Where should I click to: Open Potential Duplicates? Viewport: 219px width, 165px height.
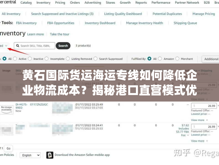coord(167,14)
